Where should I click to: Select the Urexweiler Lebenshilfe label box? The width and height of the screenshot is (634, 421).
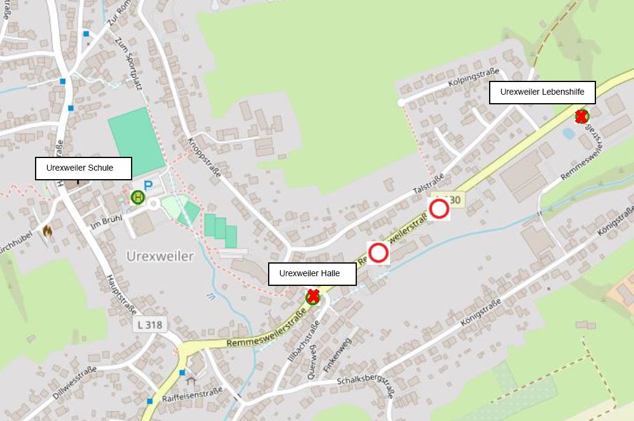[542, 92]
